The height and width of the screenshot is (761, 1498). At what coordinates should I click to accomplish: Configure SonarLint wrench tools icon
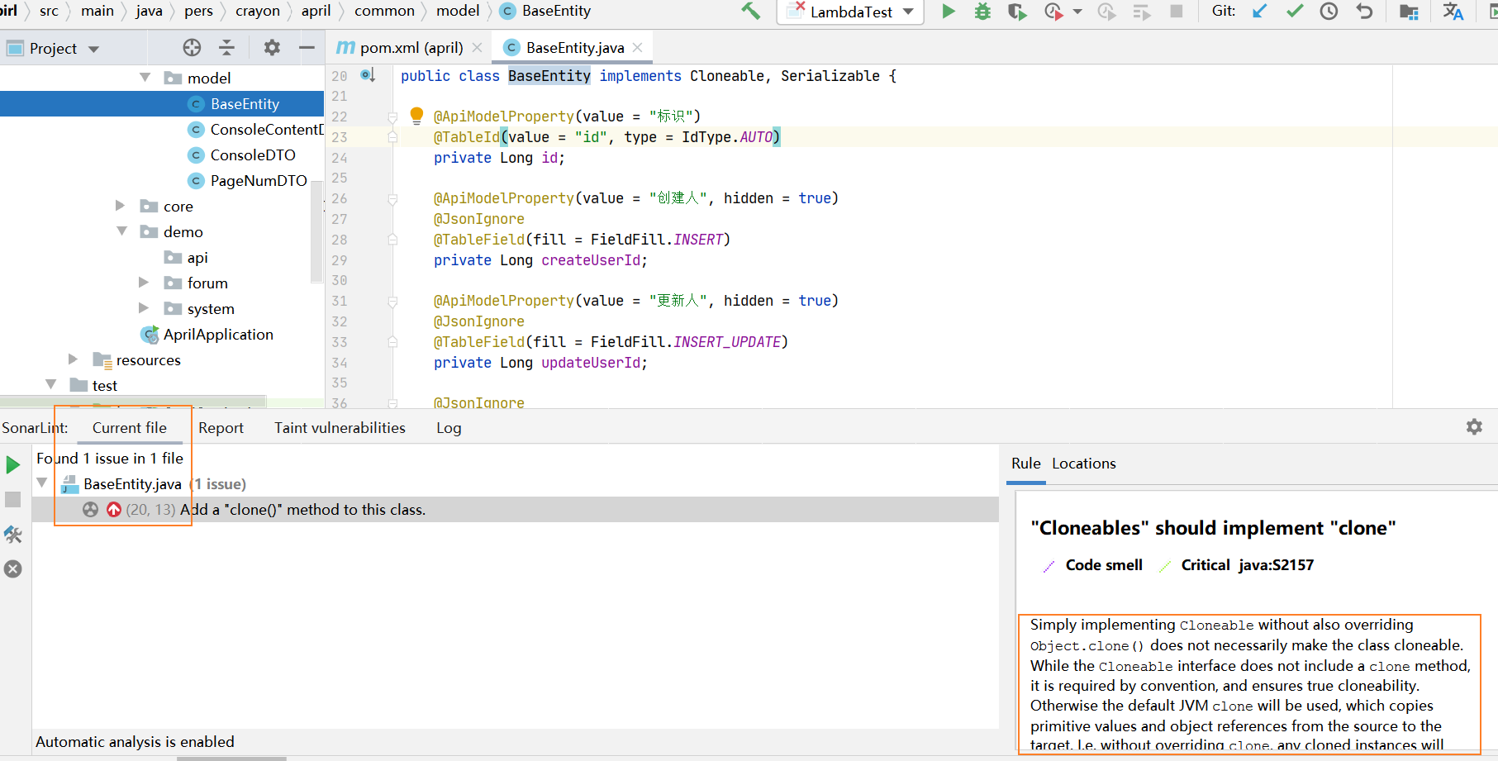pyautogui.click(x=13, y=535)
